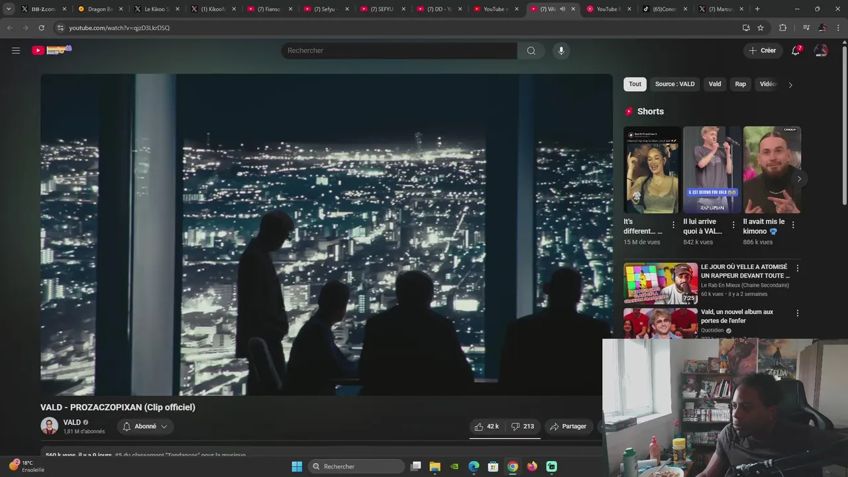Show next Shorts with the arrow
The width and height of the screenshot is (848, 477).
799,179
